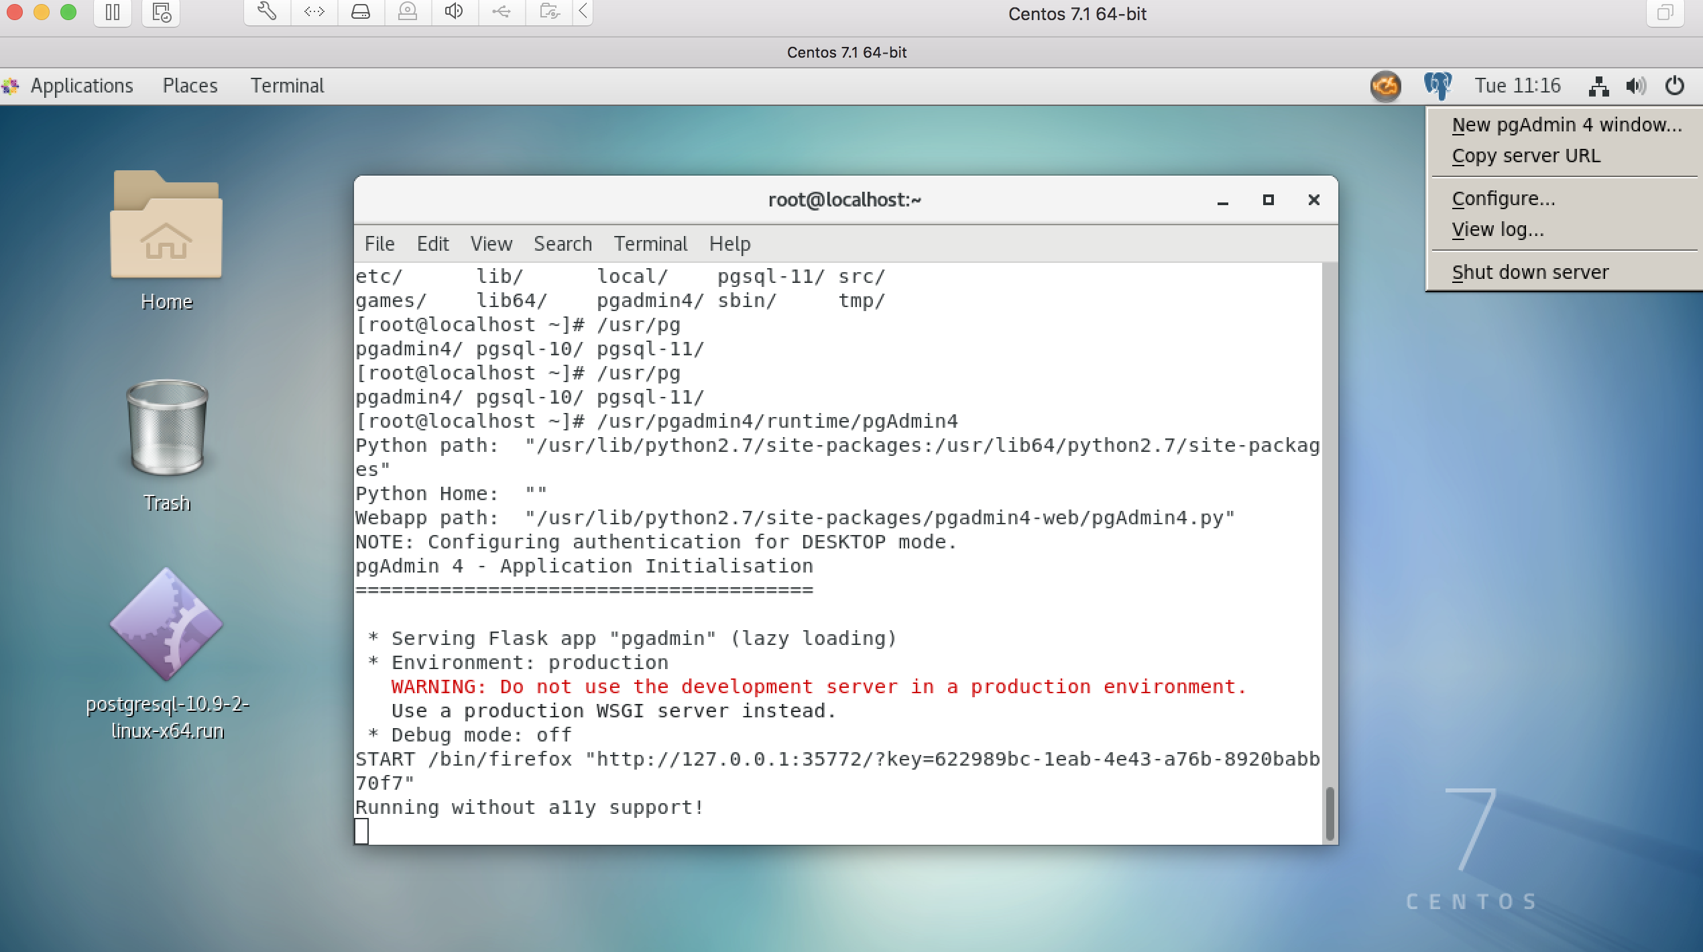Click Configure... in pgAdmin tray menu

pos(1503,198)
